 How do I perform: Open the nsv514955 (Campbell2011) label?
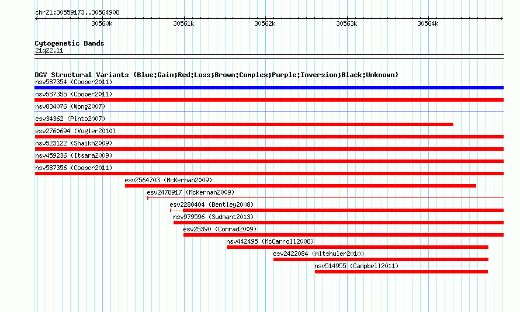[356, 266]
